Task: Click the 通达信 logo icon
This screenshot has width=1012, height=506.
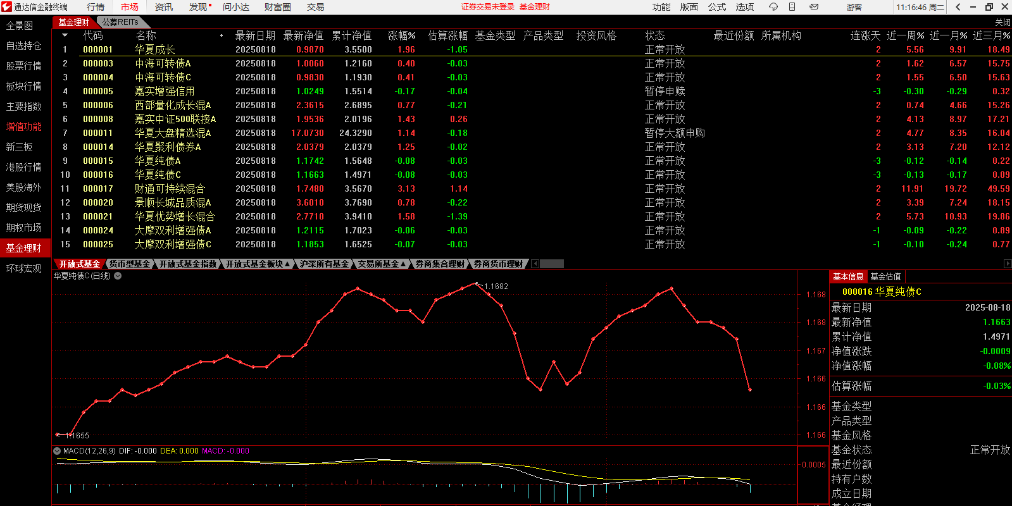Action: click(x=7, y=7)
